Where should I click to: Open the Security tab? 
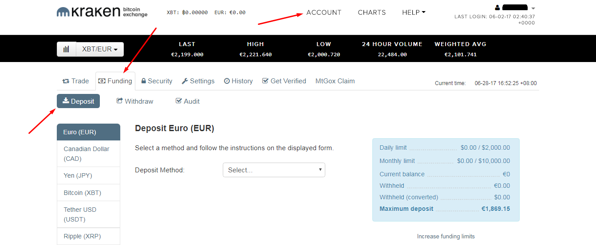[x=157, y=81]
